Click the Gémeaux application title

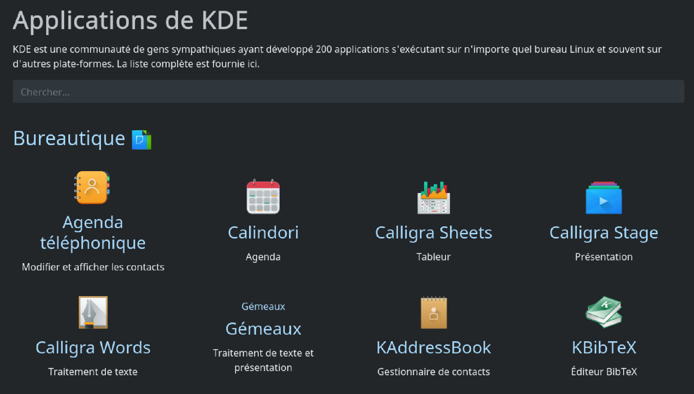[263, 328]
